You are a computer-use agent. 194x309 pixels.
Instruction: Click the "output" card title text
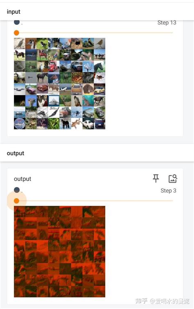(23, 179)
